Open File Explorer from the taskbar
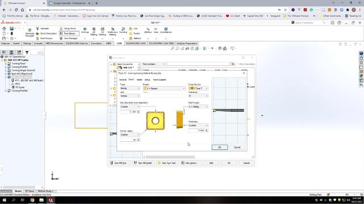 tap(42, 200)
